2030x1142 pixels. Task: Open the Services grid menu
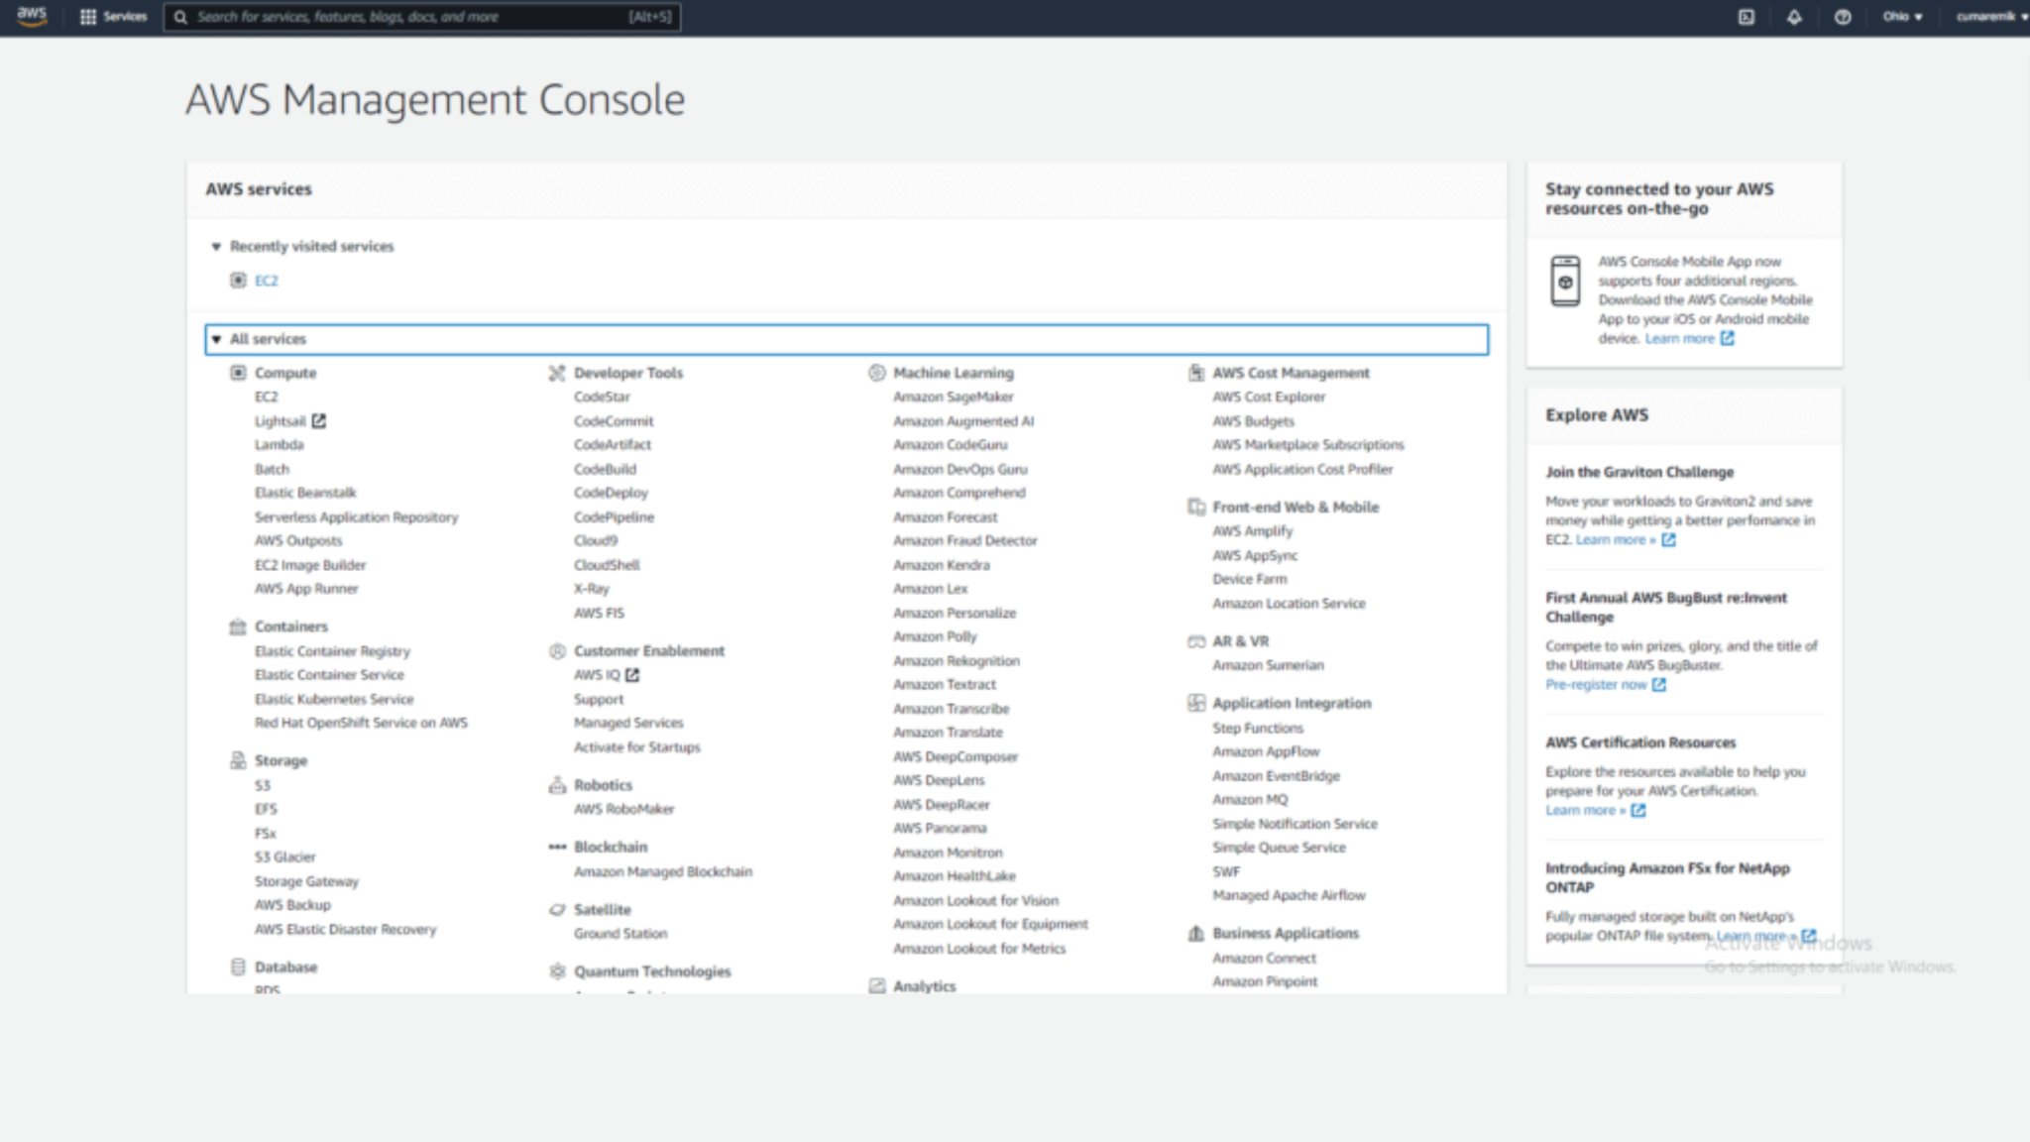click(113, 17)
